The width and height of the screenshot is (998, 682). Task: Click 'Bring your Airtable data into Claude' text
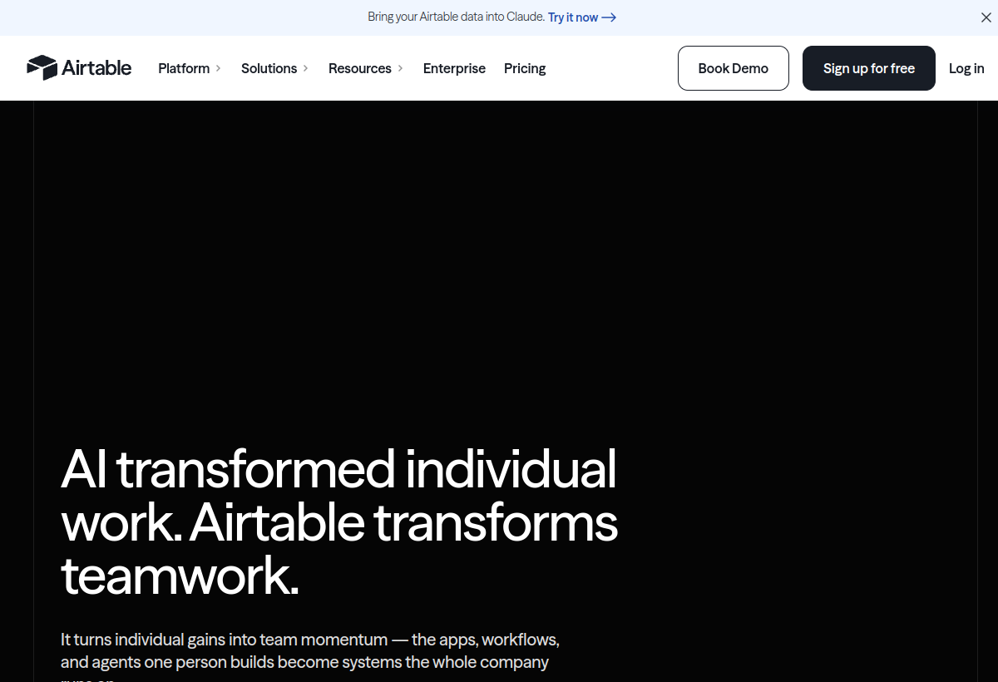point(456,17)
